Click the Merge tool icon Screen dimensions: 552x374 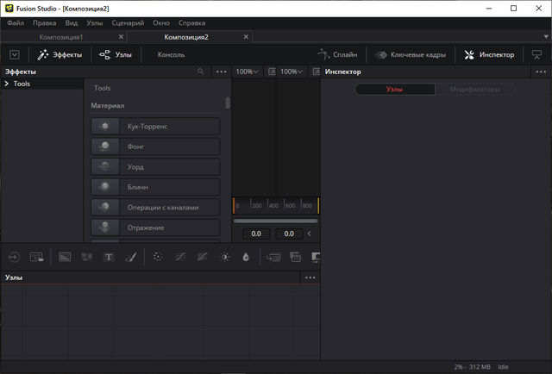click(274, 257)
